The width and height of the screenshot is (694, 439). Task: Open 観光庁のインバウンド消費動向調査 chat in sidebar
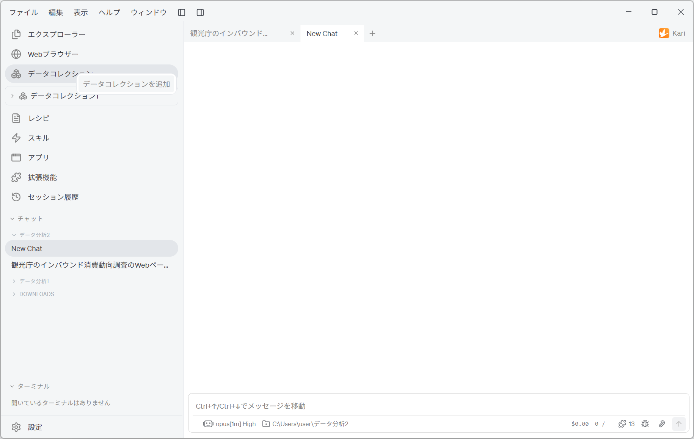point(91,265)
